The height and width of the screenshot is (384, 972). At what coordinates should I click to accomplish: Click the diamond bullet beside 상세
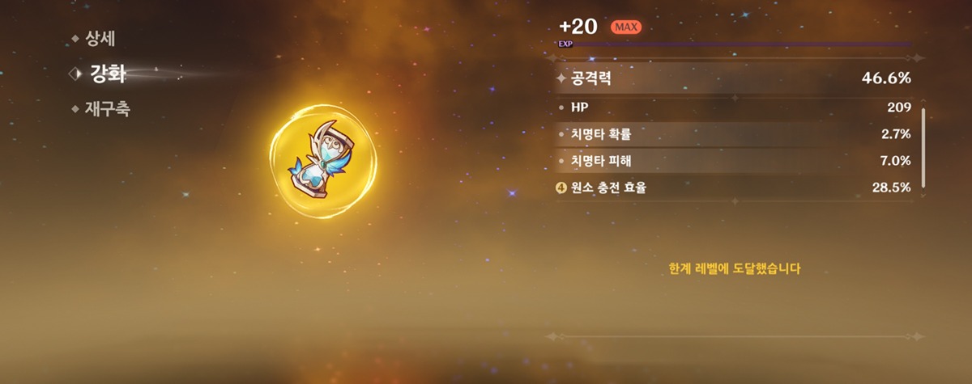(x=76, y=38)
